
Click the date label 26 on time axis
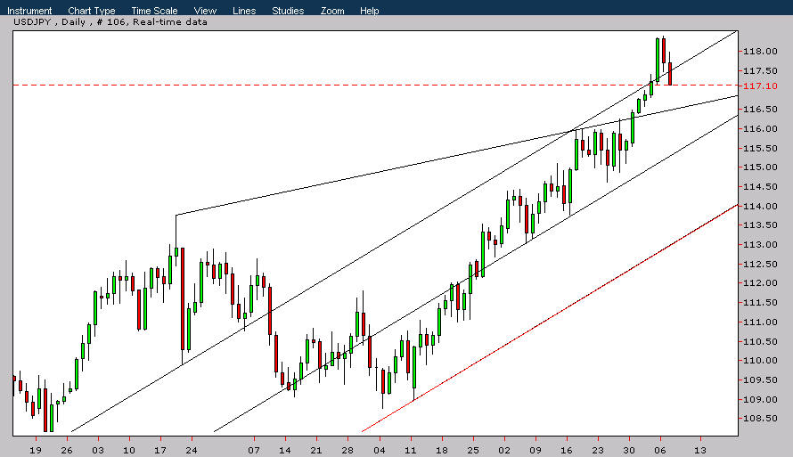67,451
